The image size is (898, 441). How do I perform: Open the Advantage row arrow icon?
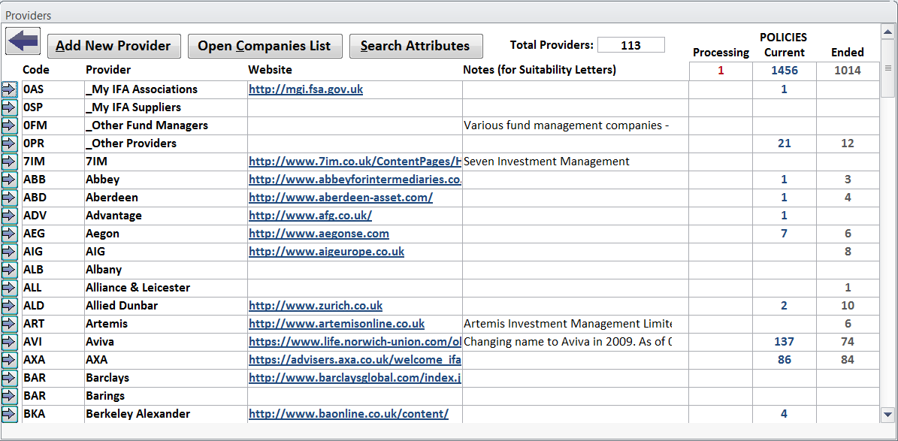coord(11,216)
